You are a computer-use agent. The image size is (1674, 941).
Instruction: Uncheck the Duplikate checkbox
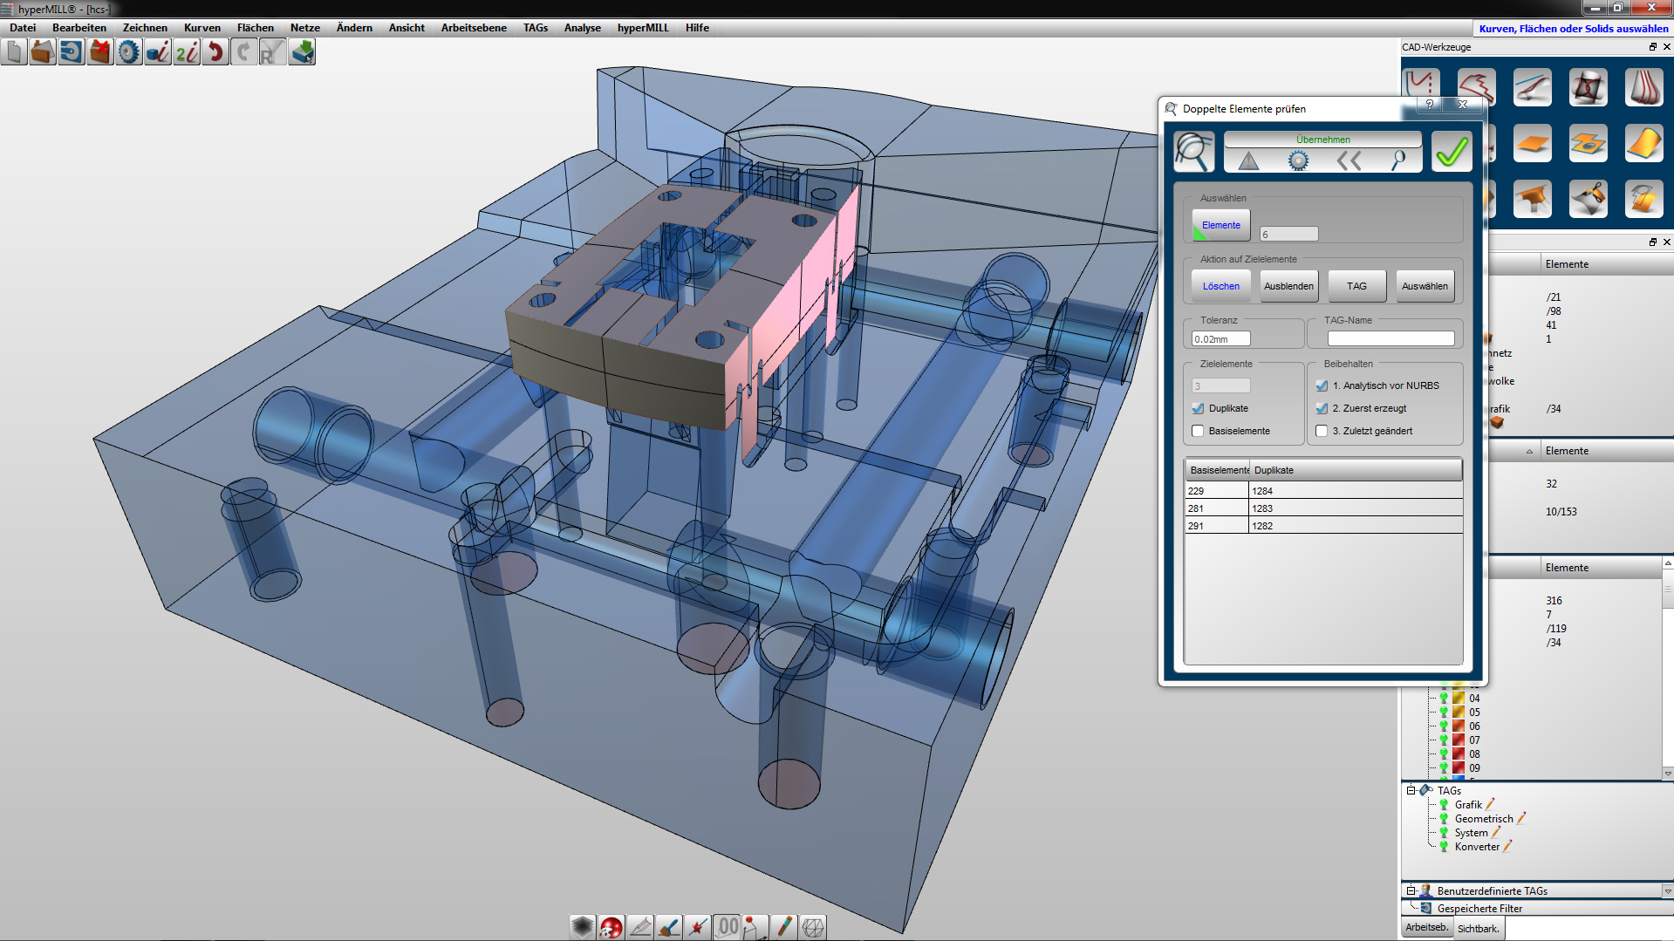point(1199,408)
